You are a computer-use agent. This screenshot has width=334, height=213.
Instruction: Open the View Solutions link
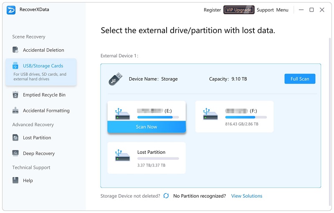(x=247, y=196)
